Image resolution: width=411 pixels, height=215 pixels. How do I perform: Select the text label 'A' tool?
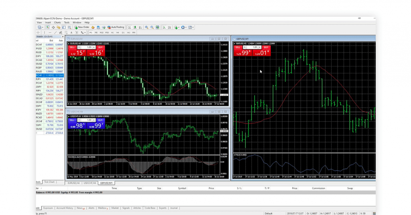pyautogui.click(x=71, y=32)
